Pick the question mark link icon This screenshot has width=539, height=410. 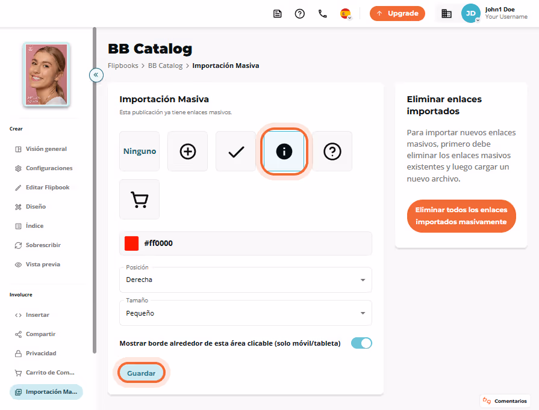[x=332, y=151]
